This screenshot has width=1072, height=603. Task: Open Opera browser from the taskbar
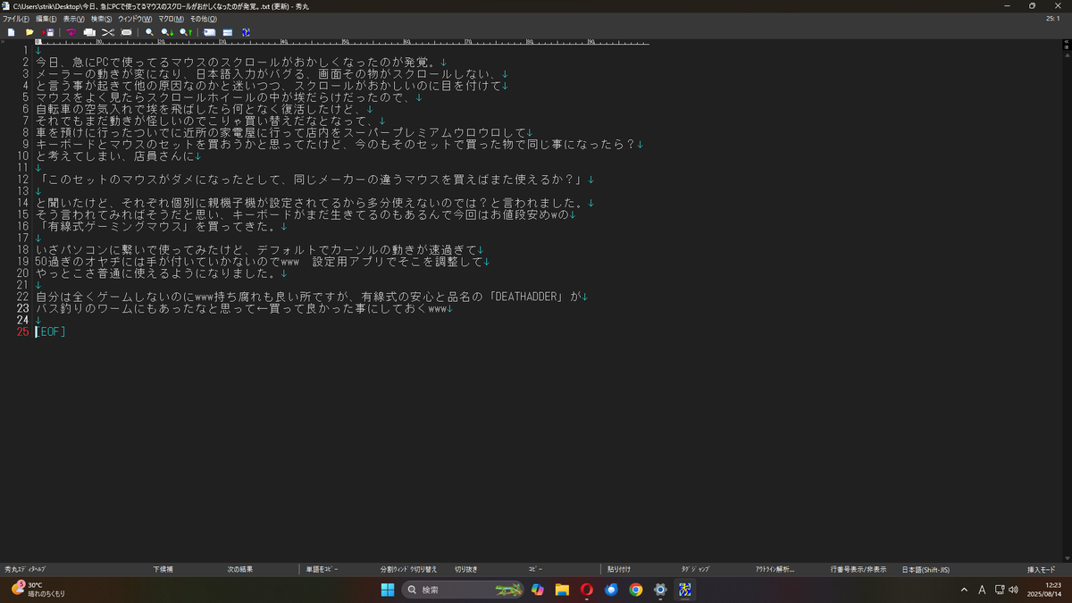[x=587, y=590]
